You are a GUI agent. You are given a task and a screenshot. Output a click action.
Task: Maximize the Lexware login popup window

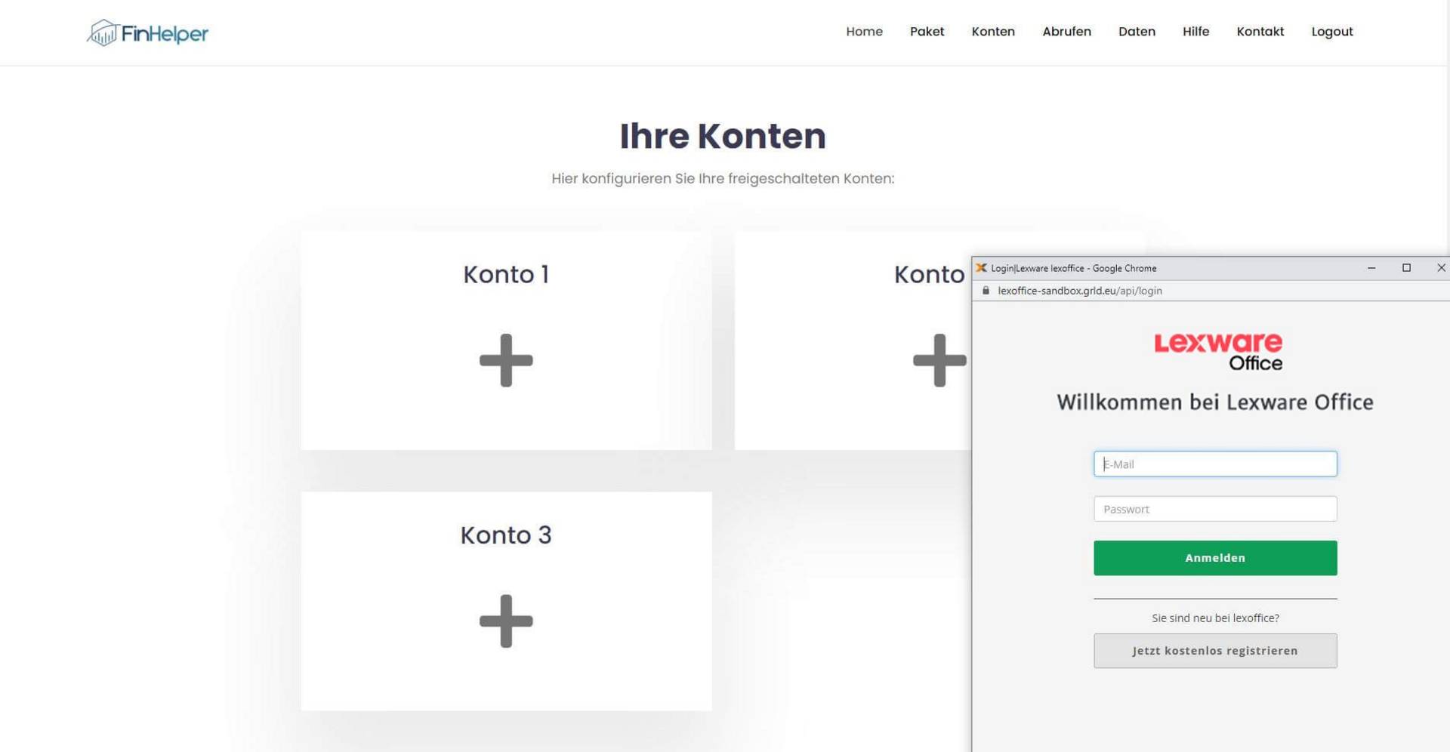(1406, 268)
